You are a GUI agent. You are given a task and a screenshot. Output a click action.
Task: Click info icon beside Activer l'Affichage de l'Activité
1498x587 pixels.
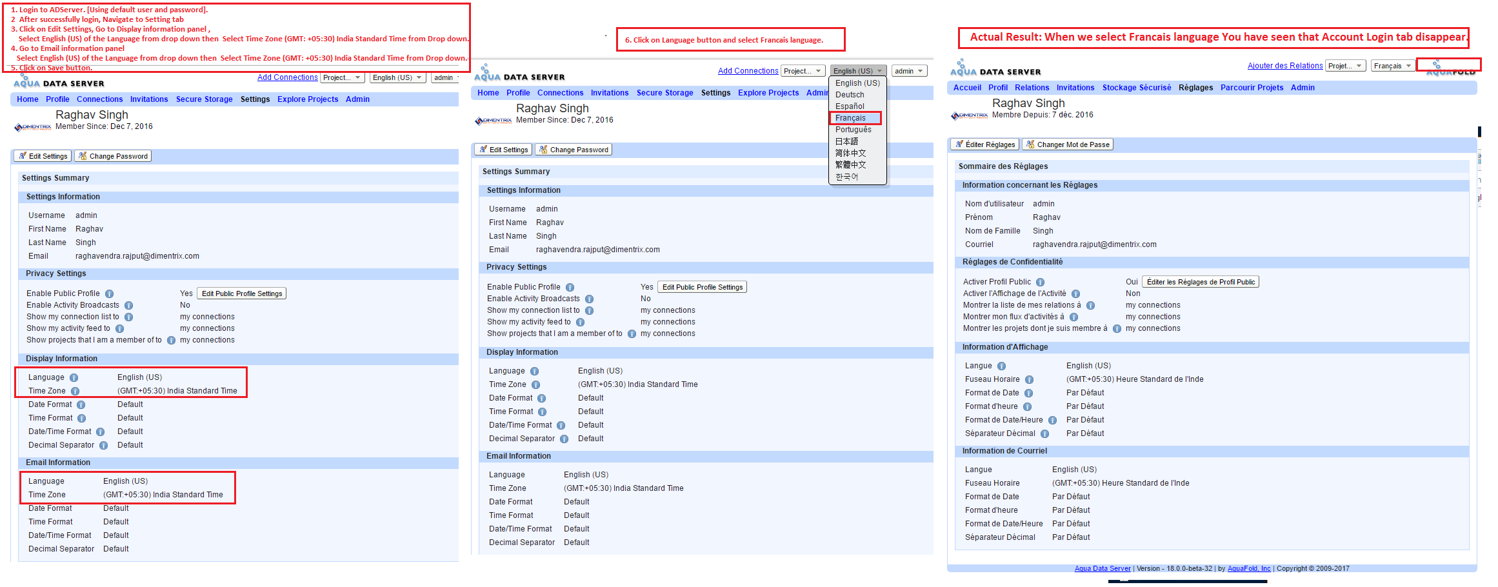coord(1076,294)
